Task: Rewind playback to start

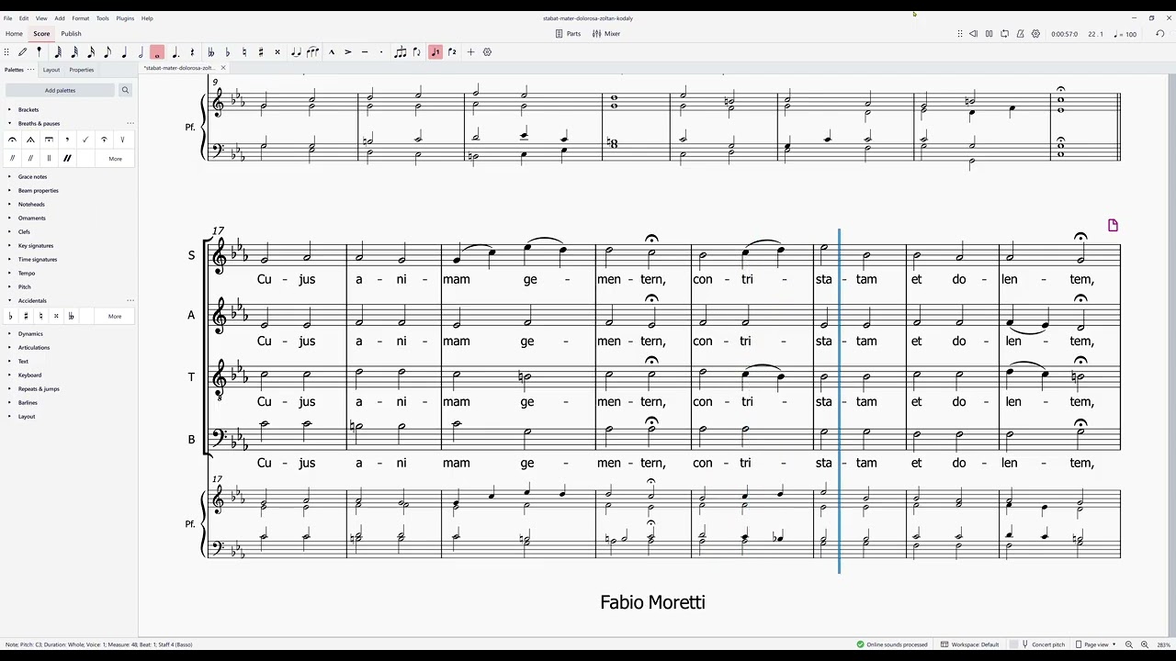Action: 973,34
